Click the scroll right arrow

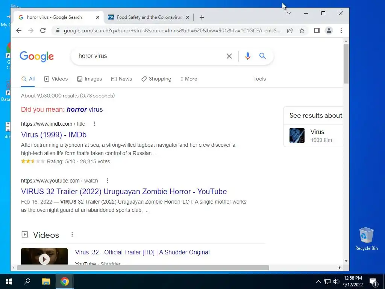point(340,268)
